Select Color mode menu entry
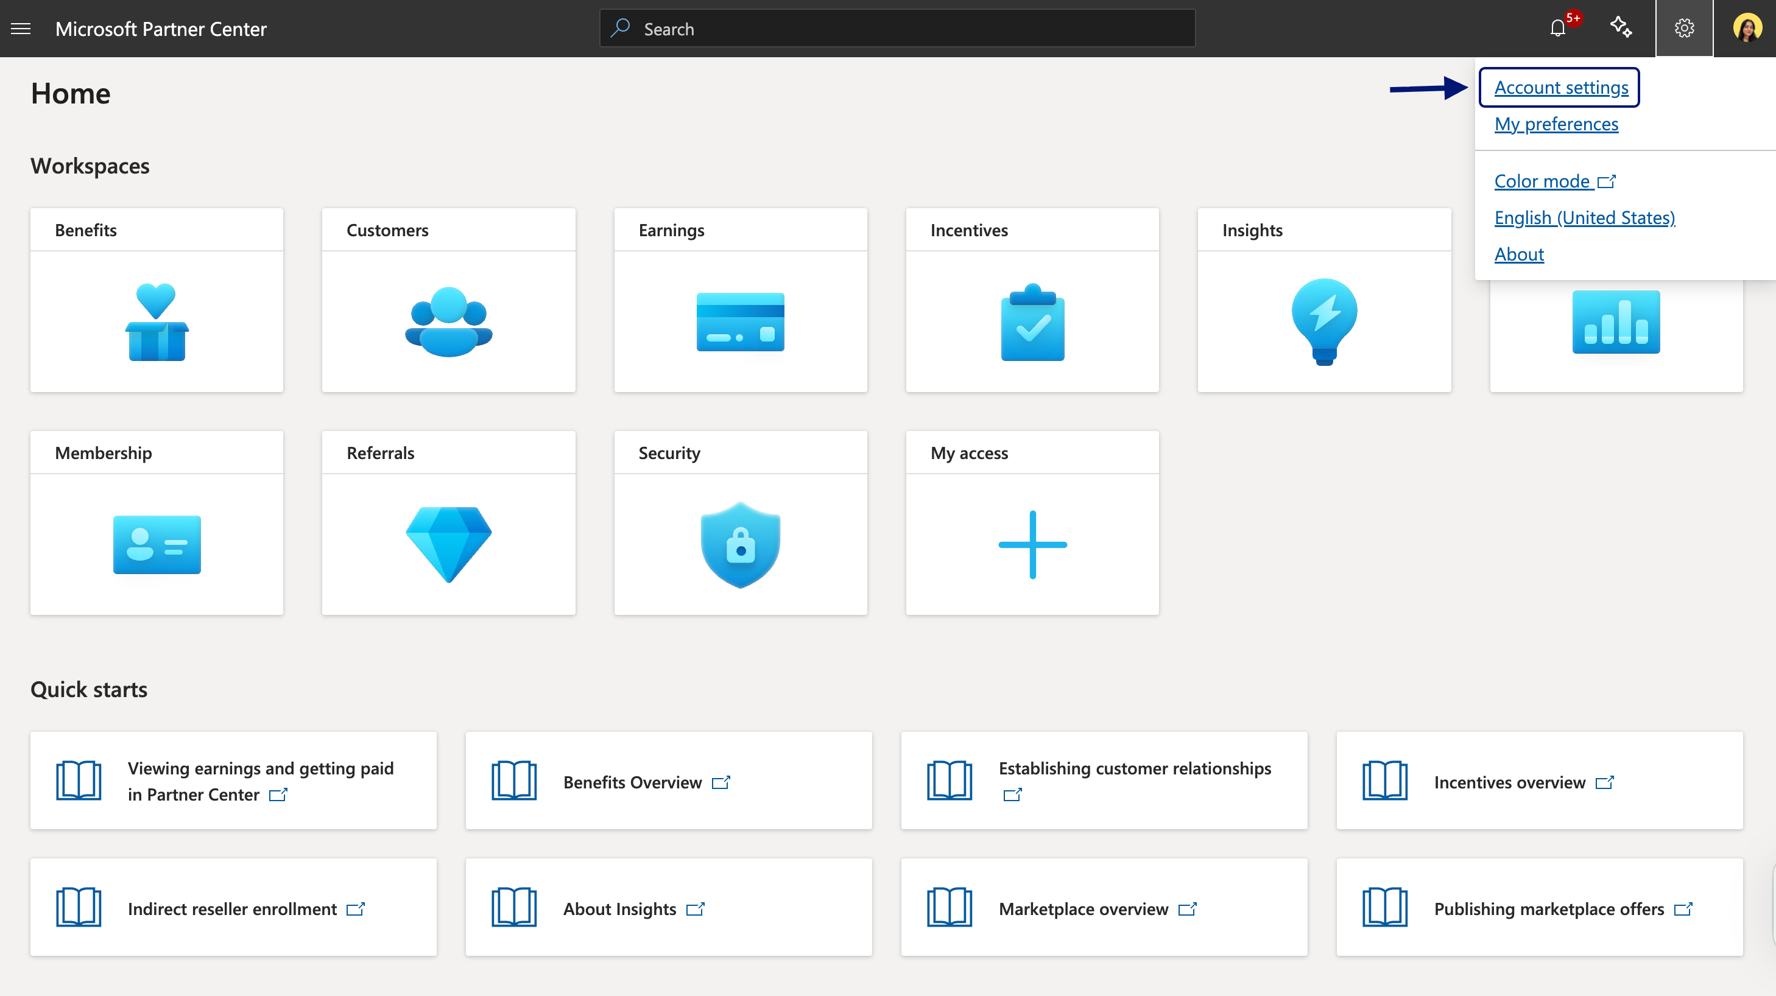 coord(1555,181)
